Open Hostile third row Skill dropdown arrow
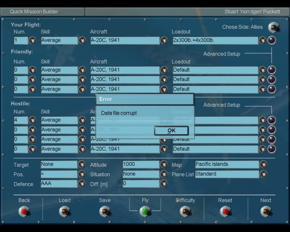The height and width of the screenshot is (232, 290). 82,139
